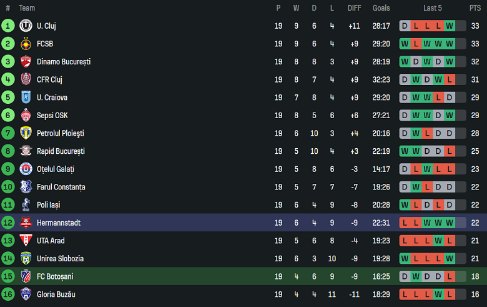
Task: Click the CFR Cluj club badge
Action: [26, 79]
